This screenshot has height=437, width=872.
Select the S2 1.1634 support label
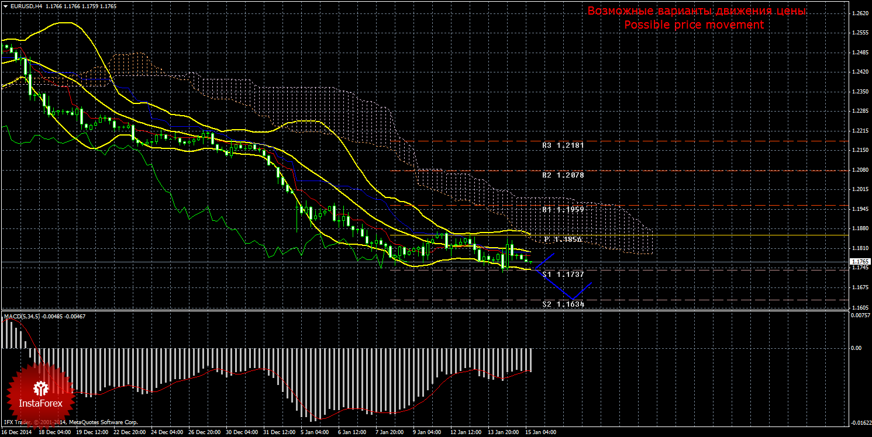click(563, 304)
